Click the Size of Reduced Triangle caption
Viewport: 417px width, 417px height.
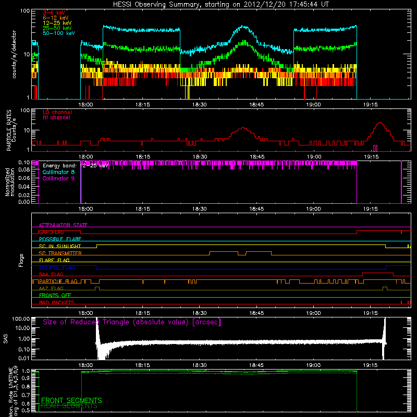click(x=132, y=322)
